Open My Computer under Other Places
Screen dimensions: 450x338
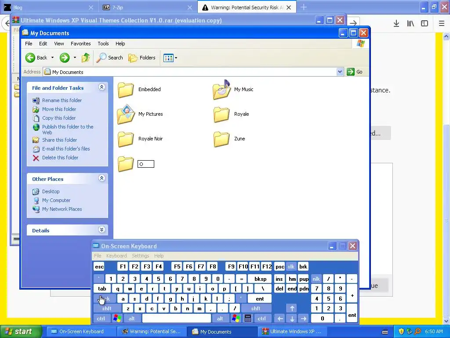point(56,200)
